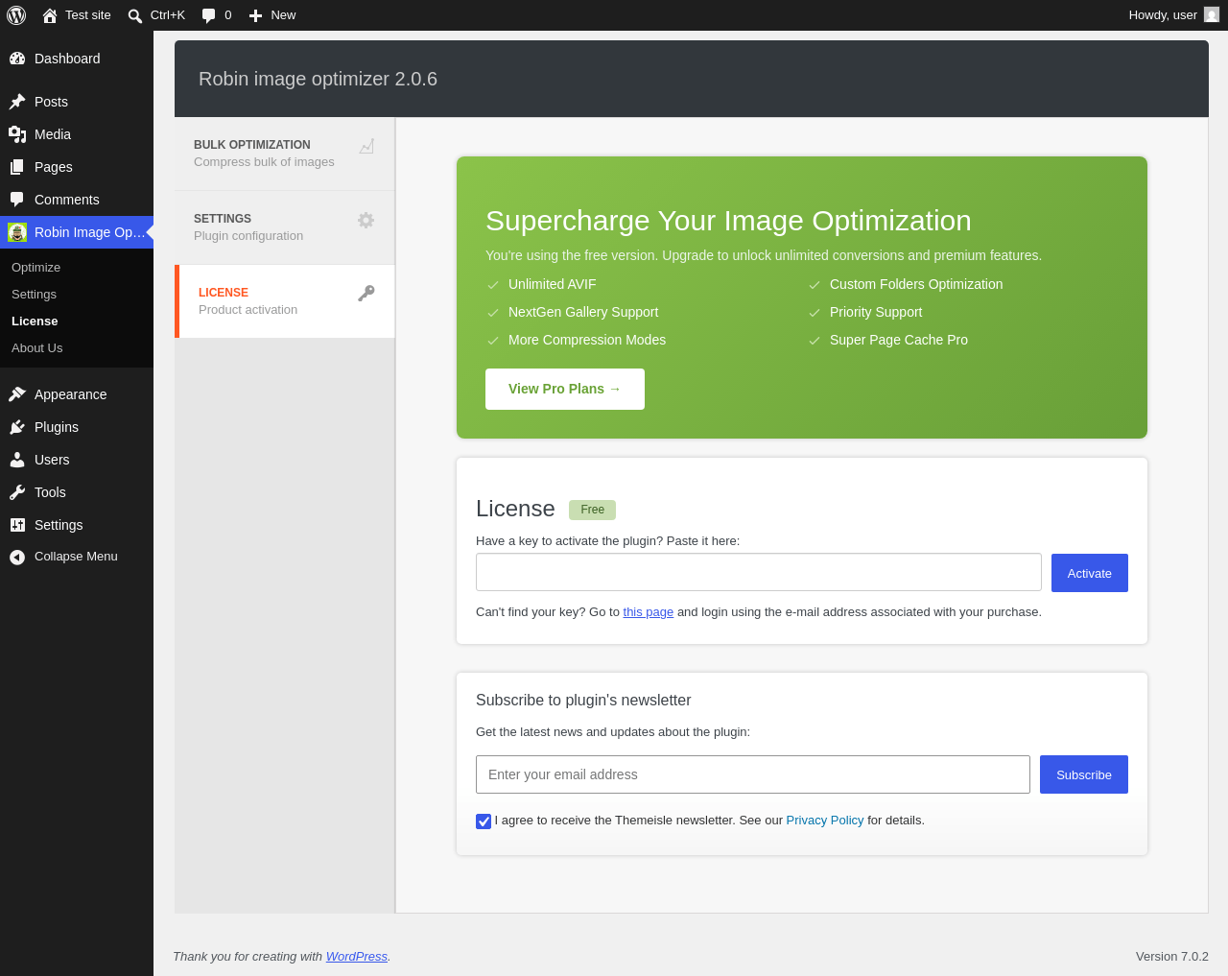Click the WordPress logo icon
The width and height of the screenshot is (1228, 976).
16,15
